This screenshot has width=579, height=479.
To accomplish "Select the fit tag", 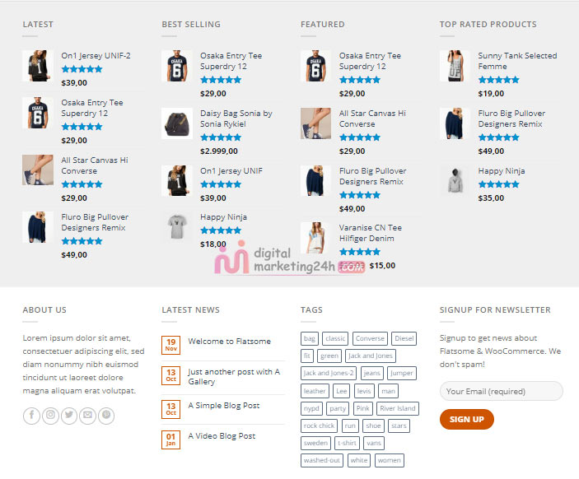I will (307, 356).
